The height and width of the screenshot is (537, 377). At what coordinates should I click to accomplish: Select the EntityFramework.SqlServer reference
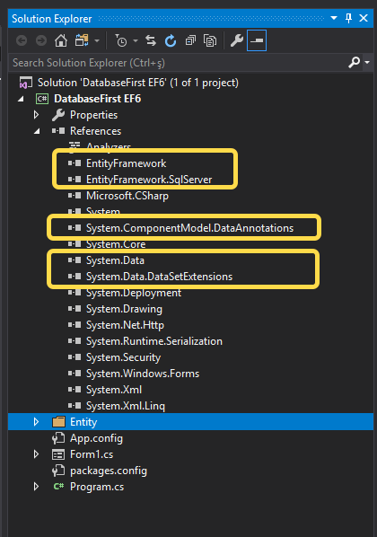(x=149, y=180)
